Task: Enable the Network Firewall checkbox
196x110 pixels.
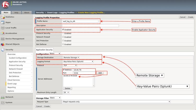Action: pos(63,37)
